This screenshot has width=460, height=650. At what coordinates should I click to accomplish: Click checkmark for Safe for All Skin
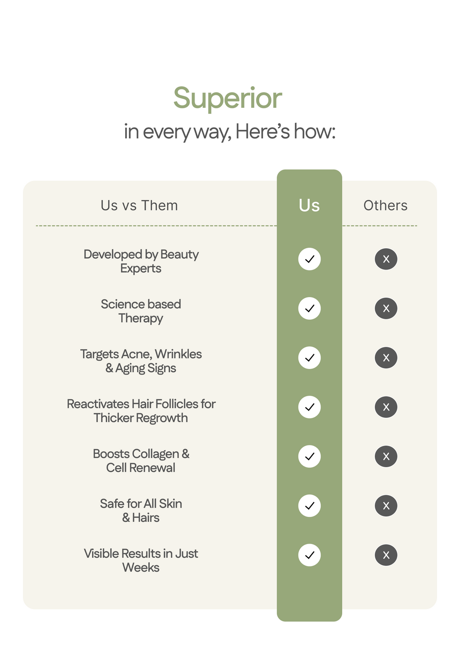[310, 505]
